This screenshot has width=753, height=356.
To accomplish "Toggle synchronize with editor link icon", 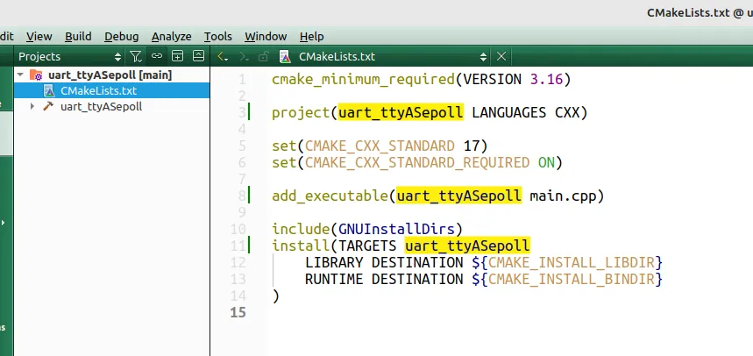I will (157, 56).
